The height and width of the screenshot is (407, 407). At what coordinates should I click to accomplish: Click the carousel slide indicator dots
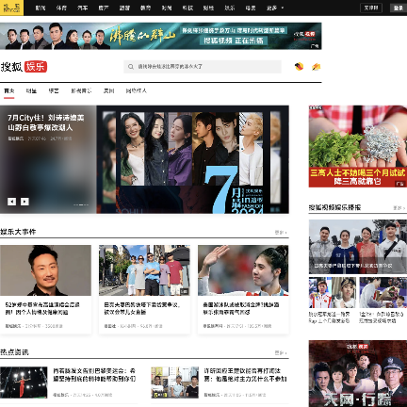click(x=81, y=204)
